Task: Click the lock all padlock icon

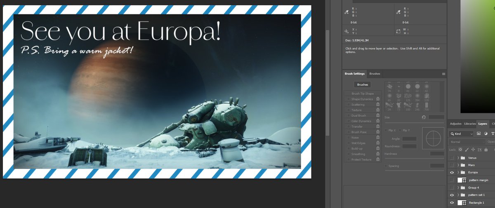Action: pos(486,150)
